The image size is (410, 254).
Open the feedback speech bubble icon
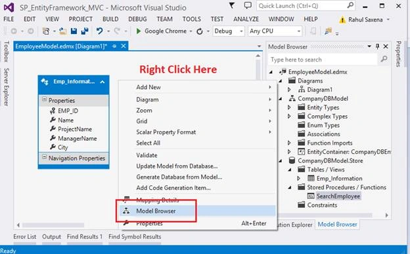(x=248, y=5)
